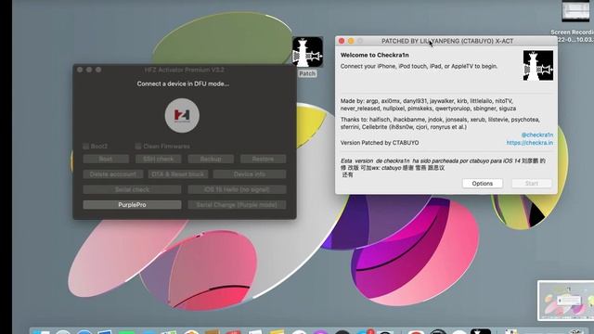This screenshot has width=594, height=334.
Task: Click 'Connect your iPhone, iPod touch' instruction text
Action: tap(419, 66)
